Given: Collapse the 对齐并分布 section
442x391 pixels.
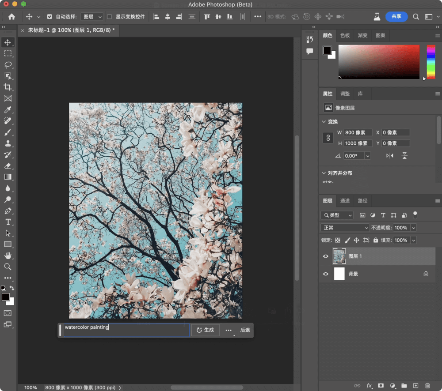Looking at the screenshot, I should 324,173.
